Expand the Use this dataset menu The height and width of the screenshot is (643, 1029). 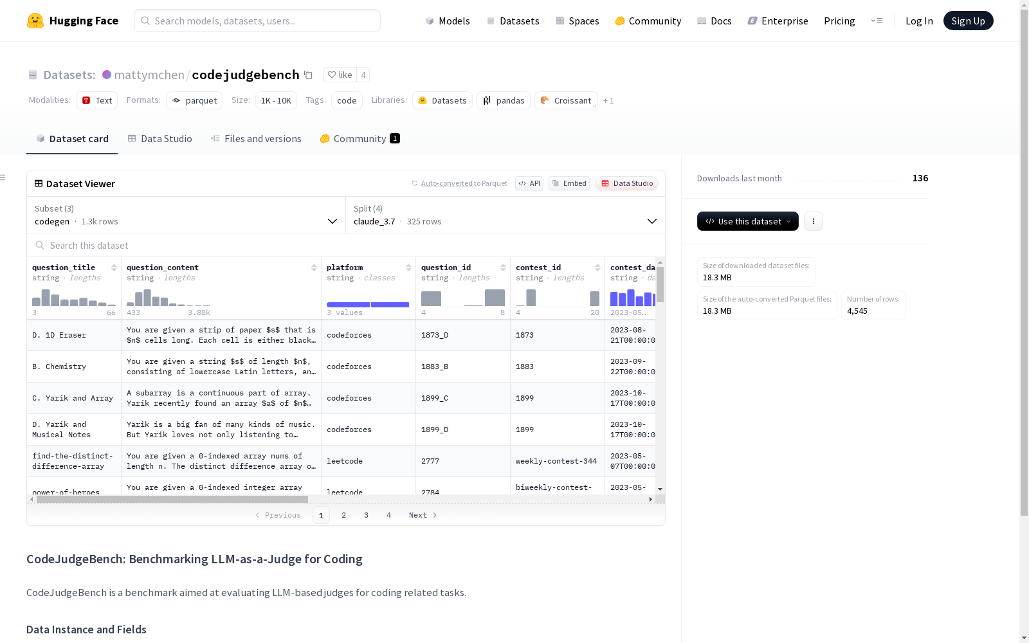pyautogui.click(x=748, y=221)
